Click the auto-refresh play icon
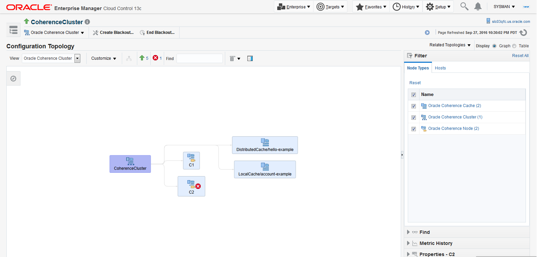 [427, 33]
